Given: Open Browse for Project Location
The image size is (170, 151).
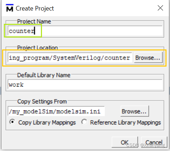Looking at the screenshot, I should pos(148,58).
